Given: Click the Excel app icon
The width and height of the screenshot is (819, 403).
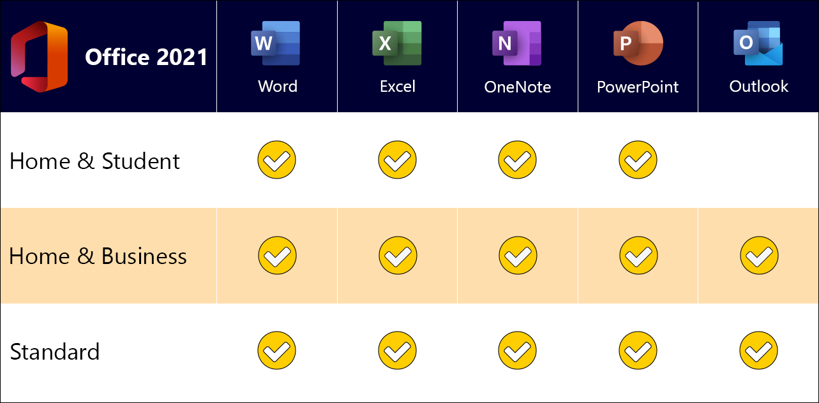Looking at the screenshot, I should point(397,43).
